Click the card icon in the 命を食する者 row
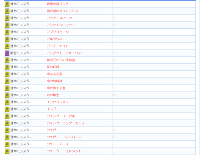The image size is (200, 155). 7,88
